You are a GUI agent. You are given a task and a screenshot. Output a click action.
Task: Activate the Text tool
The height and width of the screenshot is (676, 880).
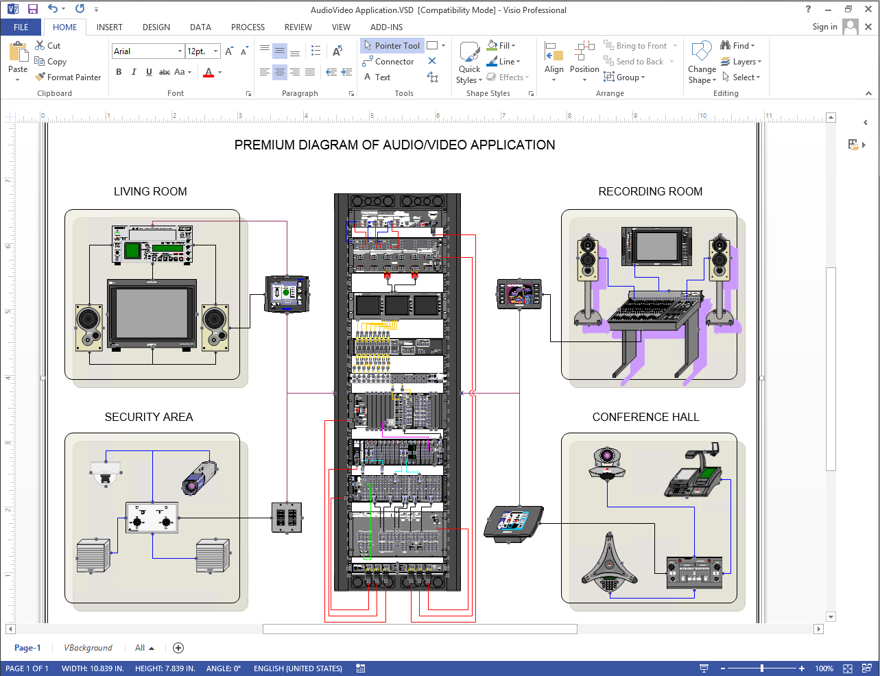[x=381, y=77]
